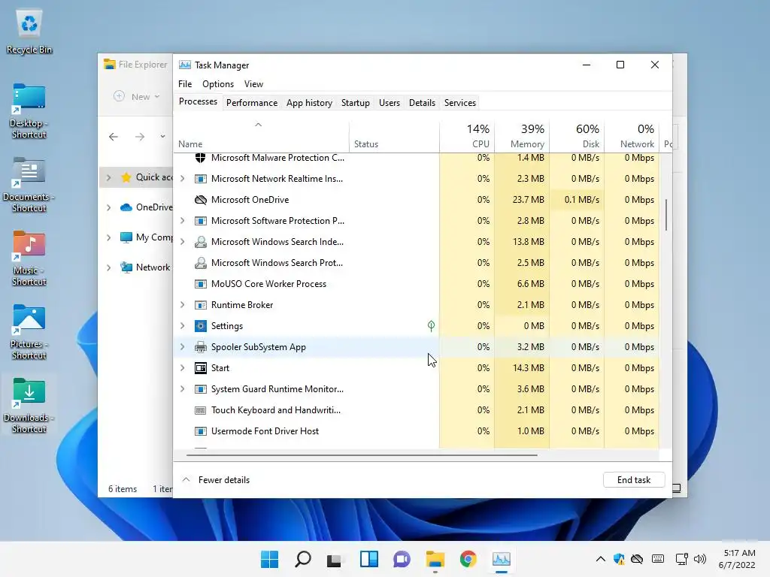Click the volume speaker tray icon
This screenshot has height=577, width=770.
700,559
